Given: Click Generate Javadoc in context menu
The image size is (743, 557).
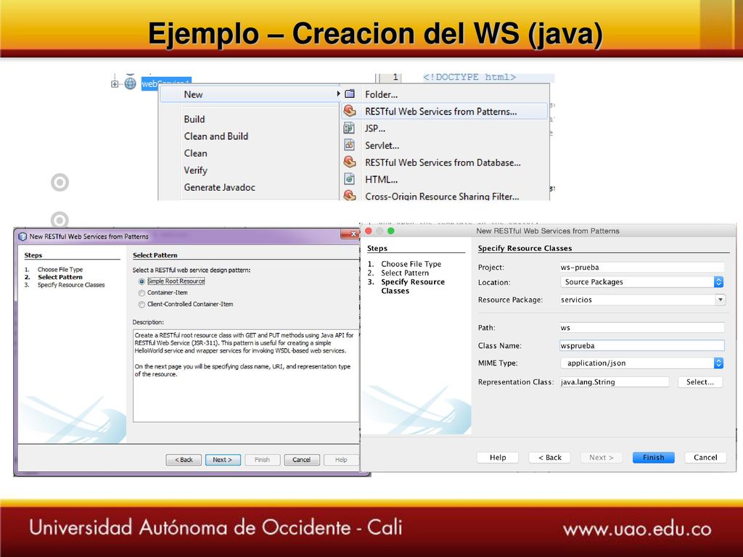Looking at the screenshot, I should pyautogui.click(x=219, y=187).
